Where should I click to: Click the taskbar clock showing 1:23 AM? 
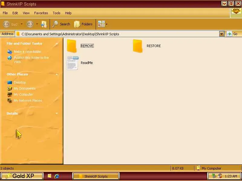click(231, 176)
